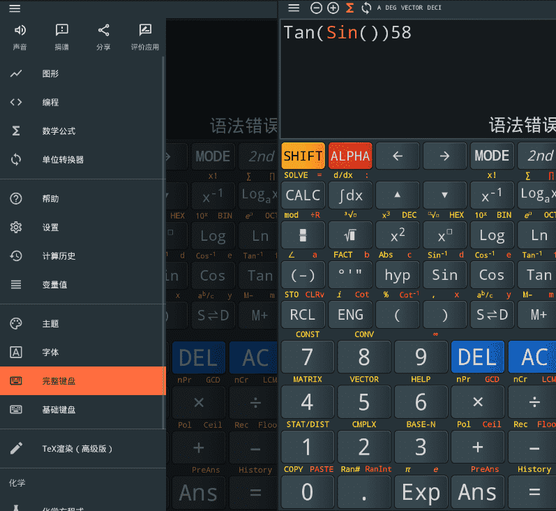
Task: Click the 分享 share icon
Action: tap(103, 30)
